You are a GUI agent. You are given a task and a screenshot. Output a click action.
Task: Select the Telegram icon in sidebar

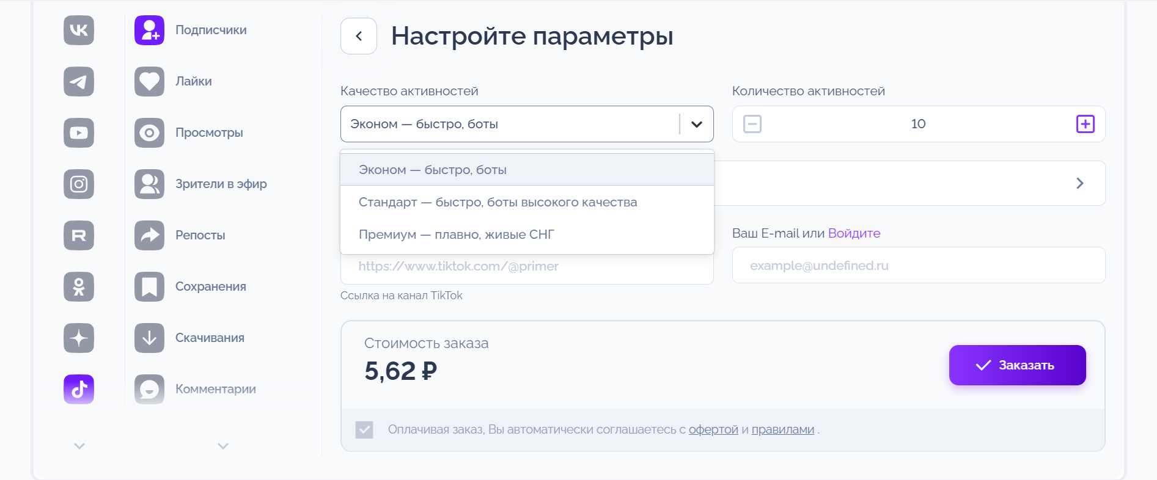pos(79,81)
